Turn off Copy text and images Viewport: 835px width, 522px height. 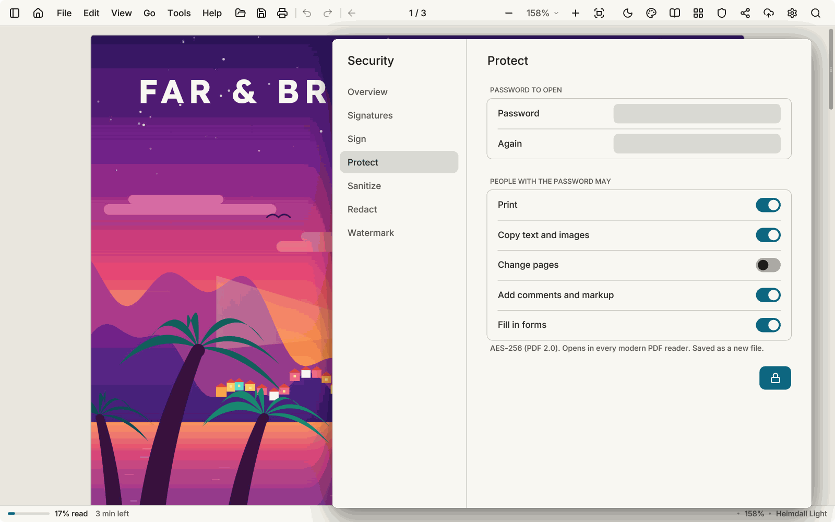point(768,235)
